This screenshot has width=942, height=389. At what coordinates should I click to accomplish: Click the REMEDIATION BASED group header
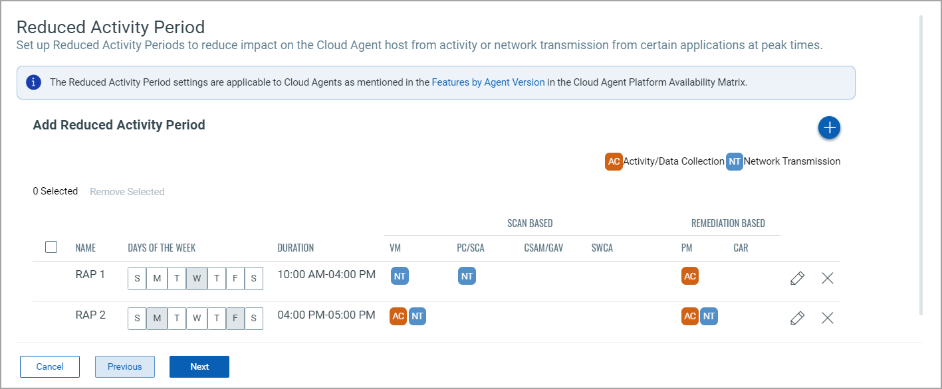point(728,223)
